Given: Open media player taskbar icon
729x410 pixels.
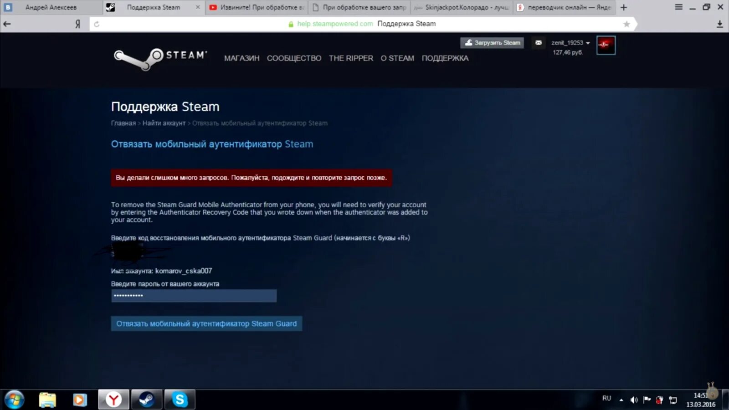Looking at the screenshot, I should [80, 400].
